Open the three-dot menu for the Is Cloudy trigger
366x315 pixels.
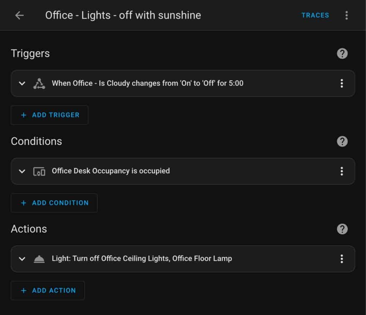tap(342, 83)
